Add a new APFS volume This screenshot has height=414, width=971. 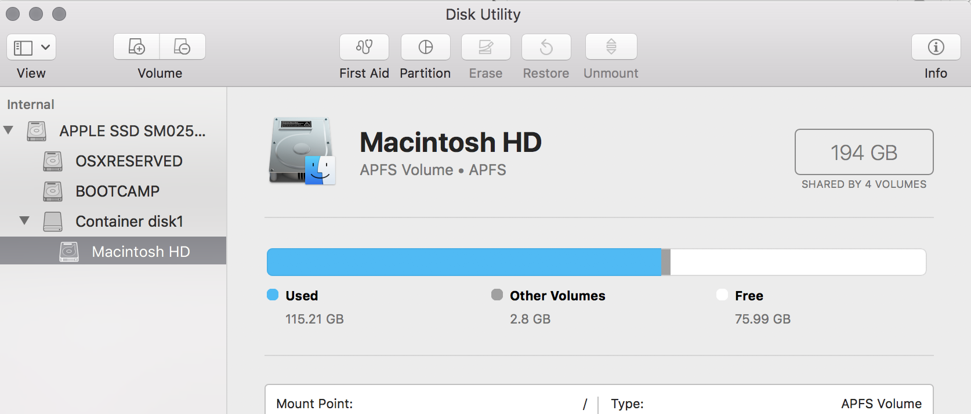point(136,47)
